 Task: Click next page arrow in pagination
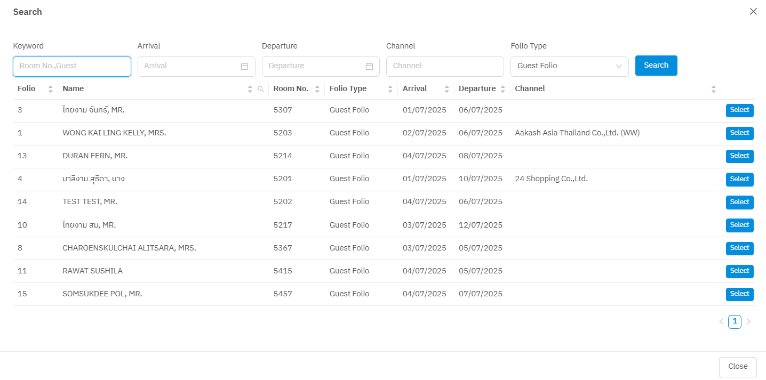pyautogui.click(x=748, y=322)
